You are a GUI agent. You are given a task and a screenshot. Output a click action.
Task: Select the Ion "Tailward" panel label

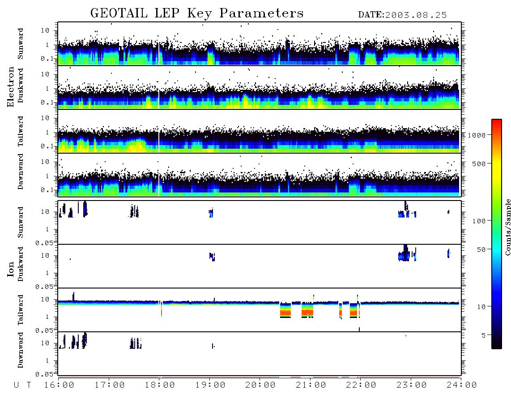point(21,309)
